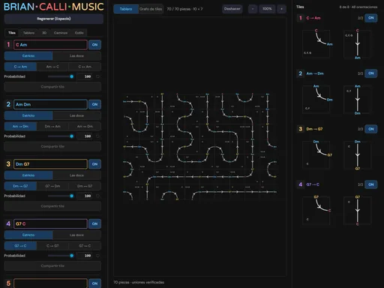
Task: Select Las doce mode for tile 3
Action: [x=76, y=175]
